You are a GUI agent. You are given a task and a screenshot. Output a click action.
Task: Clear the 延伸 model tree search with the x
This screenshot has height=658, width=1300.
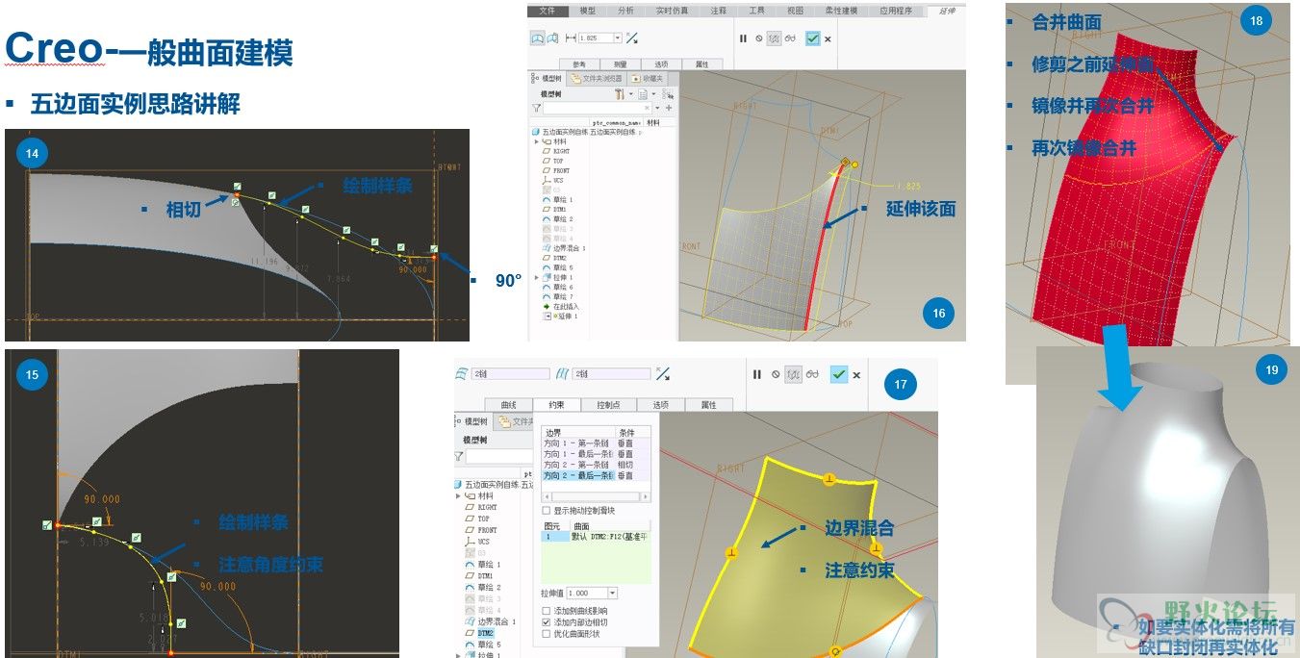click(x=647, y=108)
